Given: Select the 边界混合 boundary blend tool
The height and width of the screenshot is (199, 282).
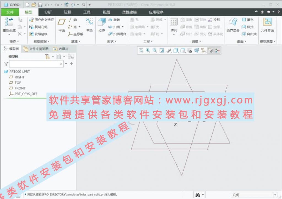Looking at the screenshot, I should pos(233,25).
